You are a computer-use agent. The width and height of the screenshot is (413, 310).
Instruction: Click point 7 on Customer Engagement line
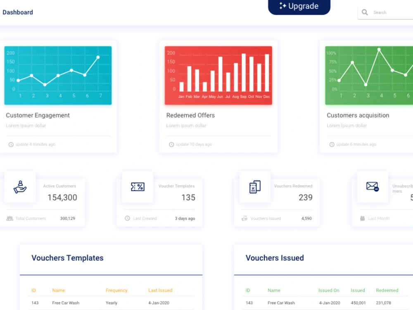(98, 57)
